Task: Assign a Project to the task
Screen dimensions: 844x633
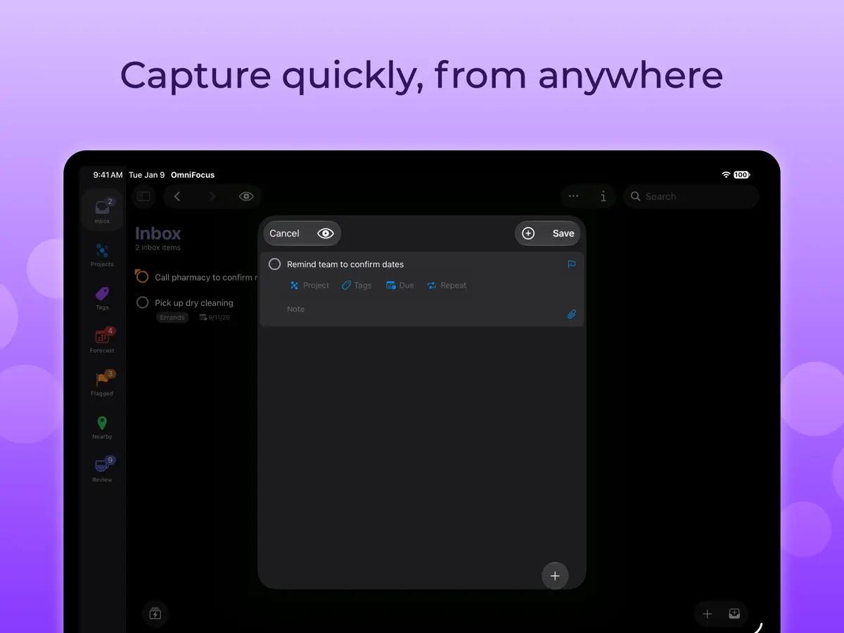Action: pos(309,286)
